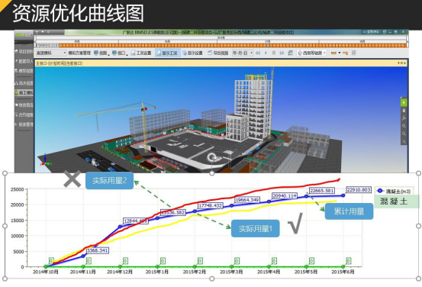This screenshot has height=287, width=422.
Task: Open the color bar dropdown arrow
Action: pyautogui.click(x=340, y=53)
